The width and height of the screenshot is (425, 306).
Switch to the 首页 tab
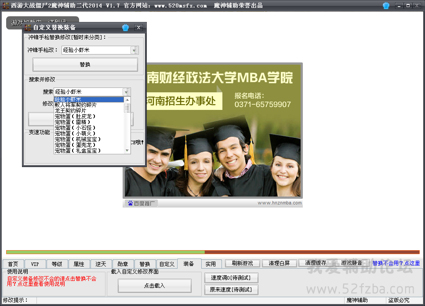point(13,264)
